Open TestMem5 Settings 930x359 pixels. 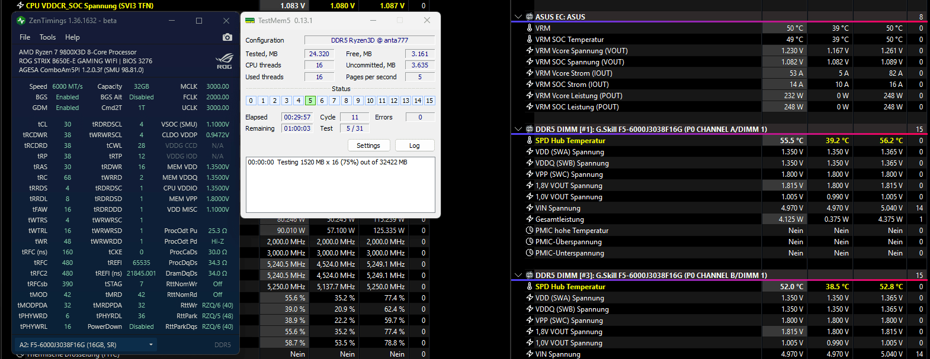368,145
